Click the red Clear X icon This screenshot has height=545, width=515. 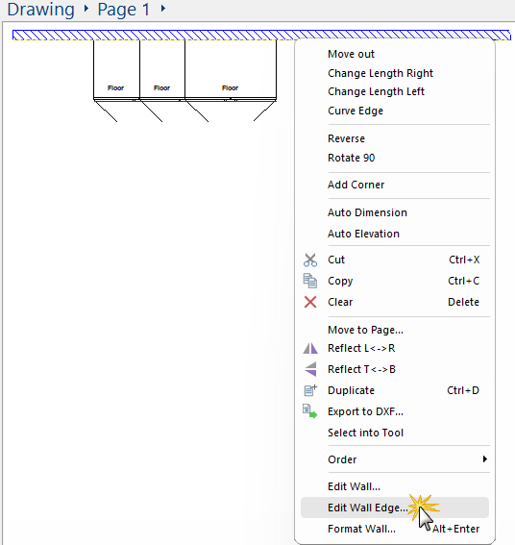click(310, 302)
